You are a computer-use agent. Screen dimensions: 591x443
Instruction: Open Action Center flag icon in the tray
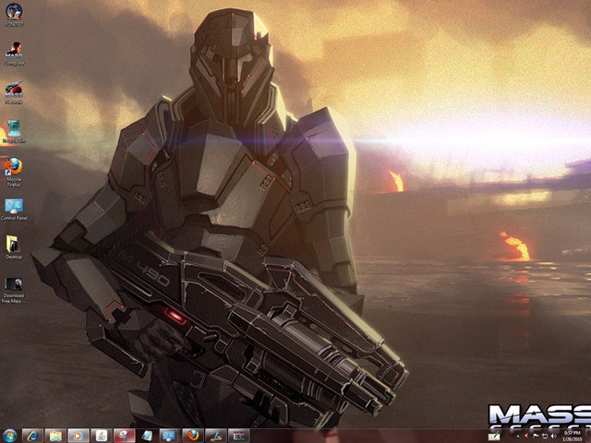[536, 437]
